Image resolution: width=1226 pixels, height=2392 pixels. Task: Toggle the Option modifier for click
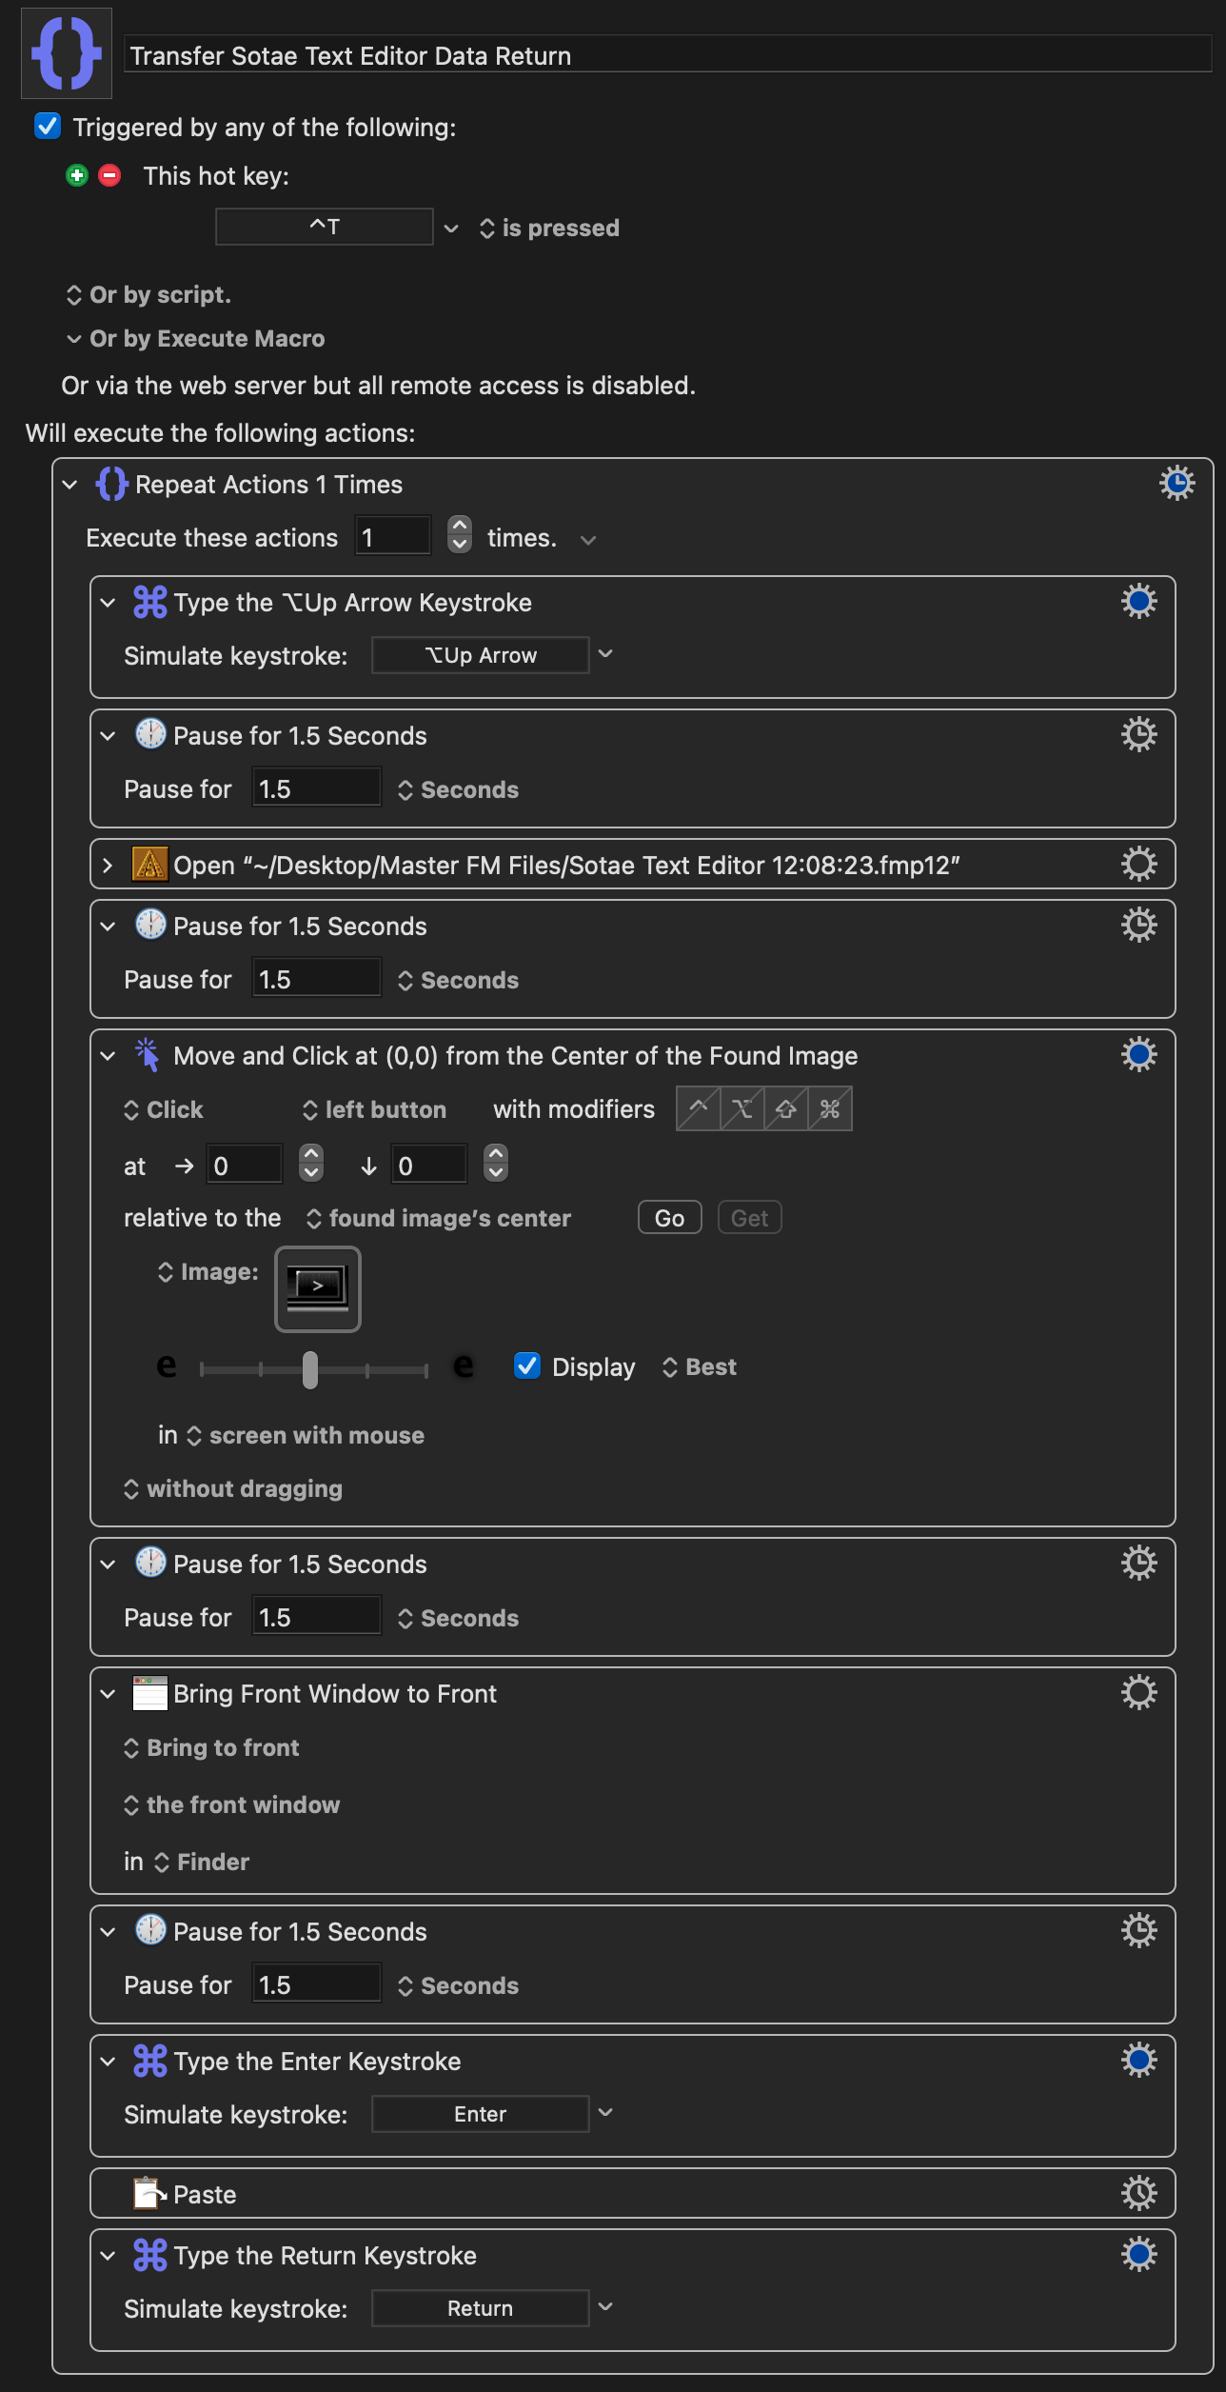point(742,1108)
